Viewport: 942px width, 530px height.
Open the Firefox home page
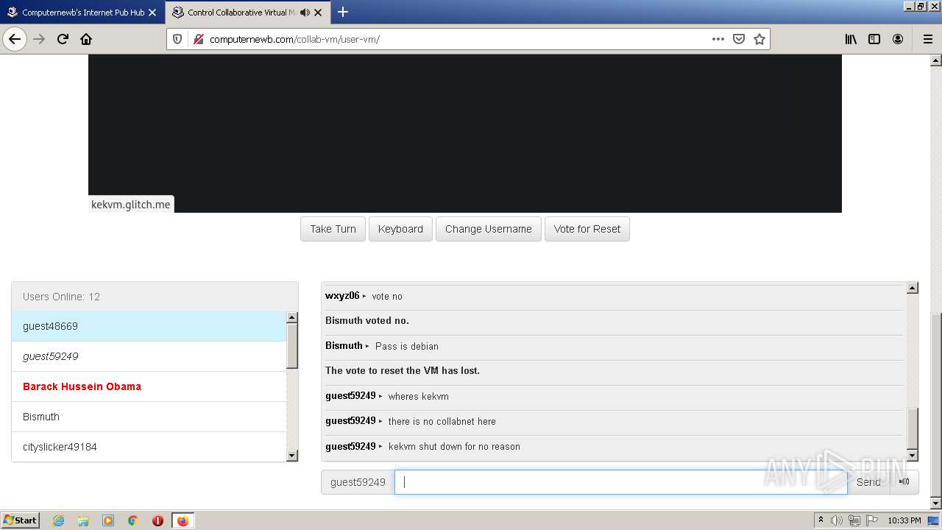coord(86,39)
